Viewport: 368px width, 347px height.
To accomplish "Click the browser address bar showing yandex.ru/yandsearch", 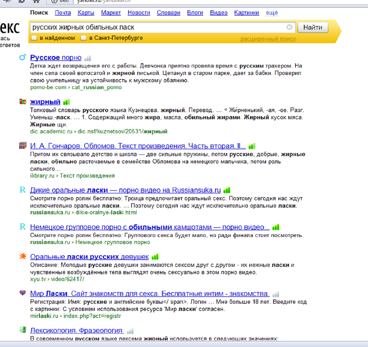I will pyautogui.click(x=221, y=1).
